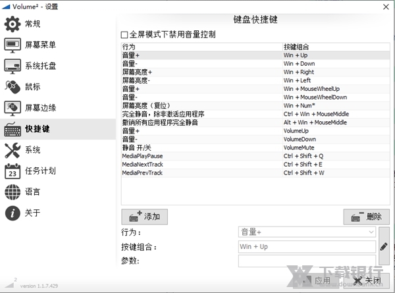395x293 pixels.
Task: Select the 关于 info icon
Action: pos(13,213)
